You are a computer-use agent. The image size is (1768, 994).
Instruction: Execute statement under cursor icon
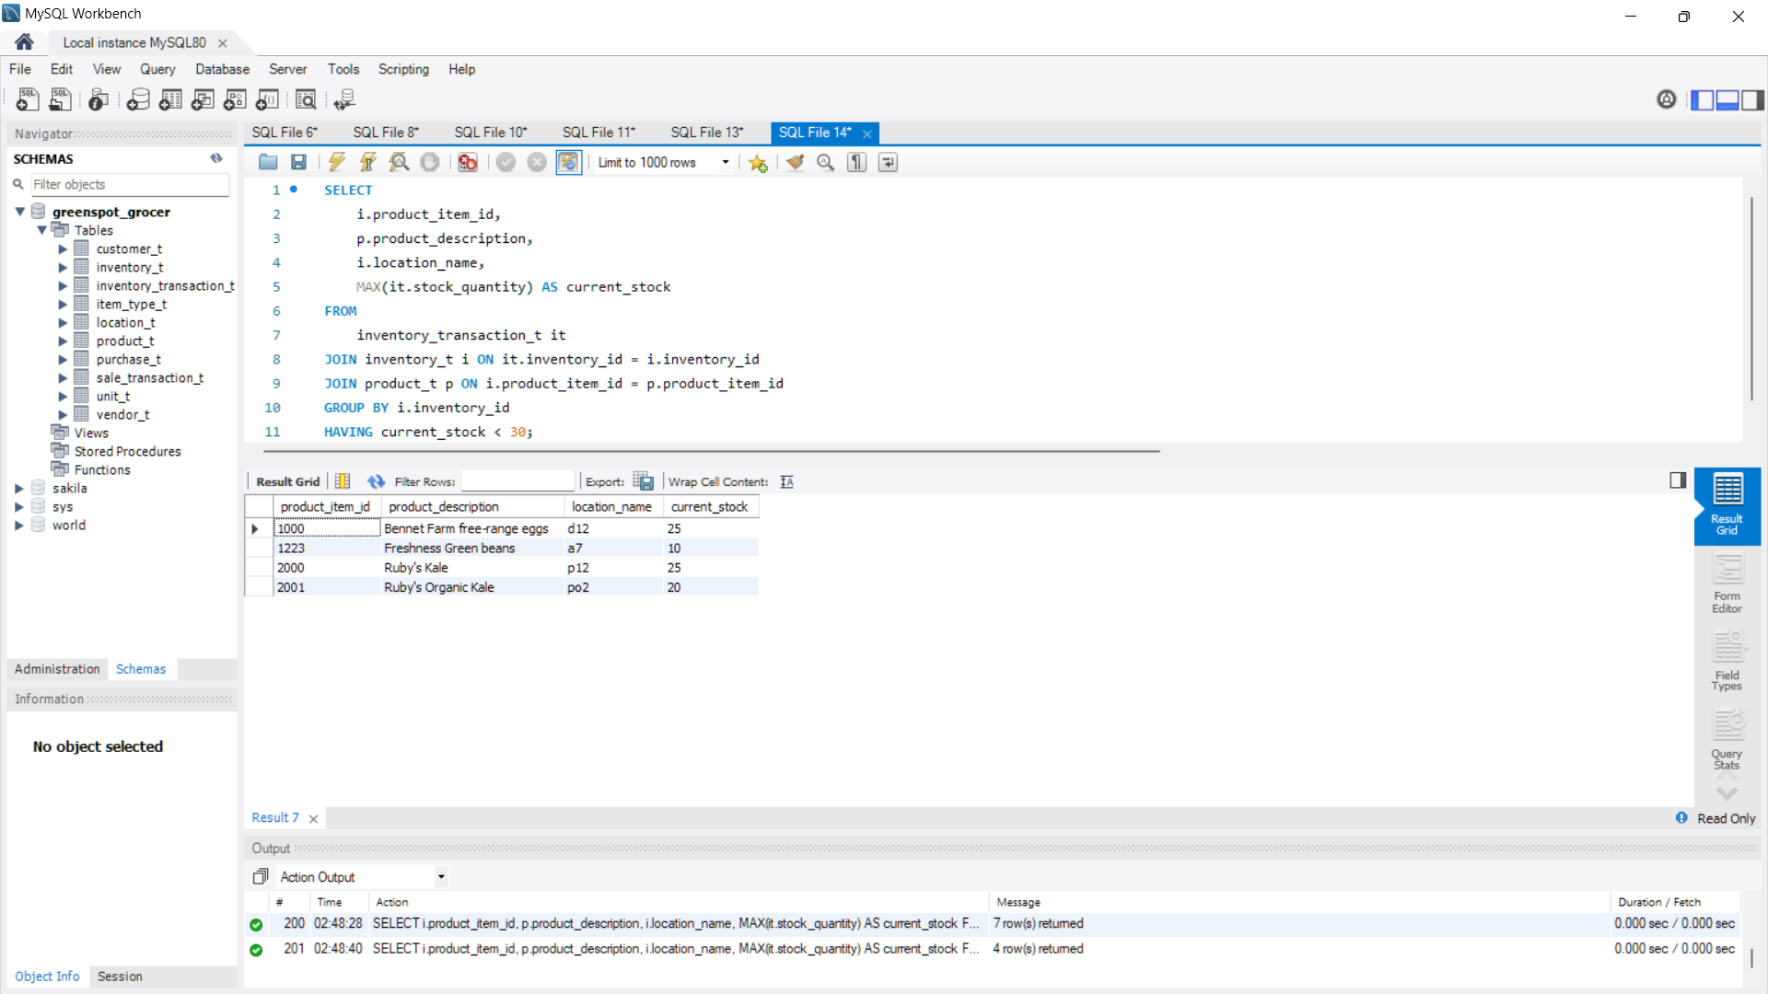pos(368,162)
